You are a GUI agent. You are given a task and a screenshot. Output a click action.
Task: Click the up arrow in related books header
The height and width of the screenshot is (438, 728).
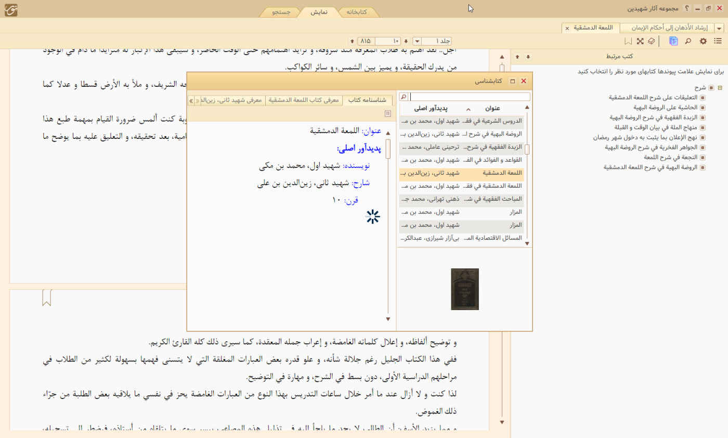(518, 56)
